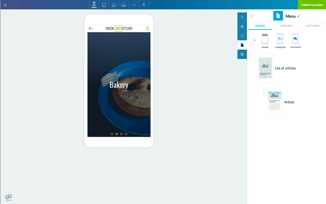Close the side panel with X icon
This screenshot has width=326, height=204.
tap(242, 17)
